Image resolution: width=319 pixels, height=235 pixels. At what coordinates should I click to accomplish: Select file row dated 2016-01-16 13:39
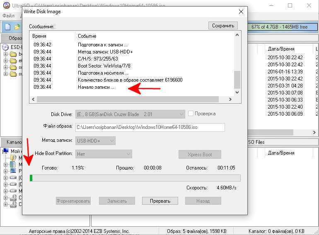[285, 72]
